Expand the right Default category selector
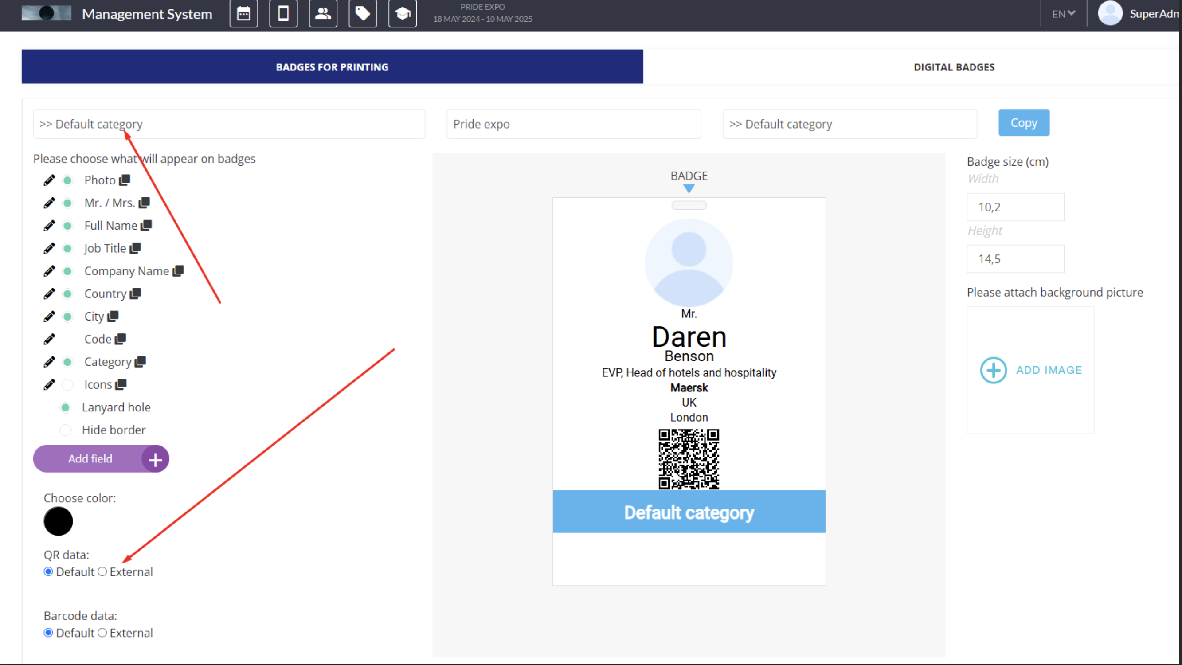The height and width of the screenshot is (665, 1182). click(849, 124)
